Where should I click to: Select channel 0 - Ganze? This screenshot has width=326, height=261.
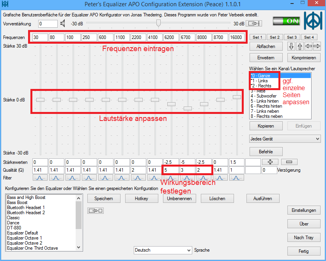pos(280,76)
